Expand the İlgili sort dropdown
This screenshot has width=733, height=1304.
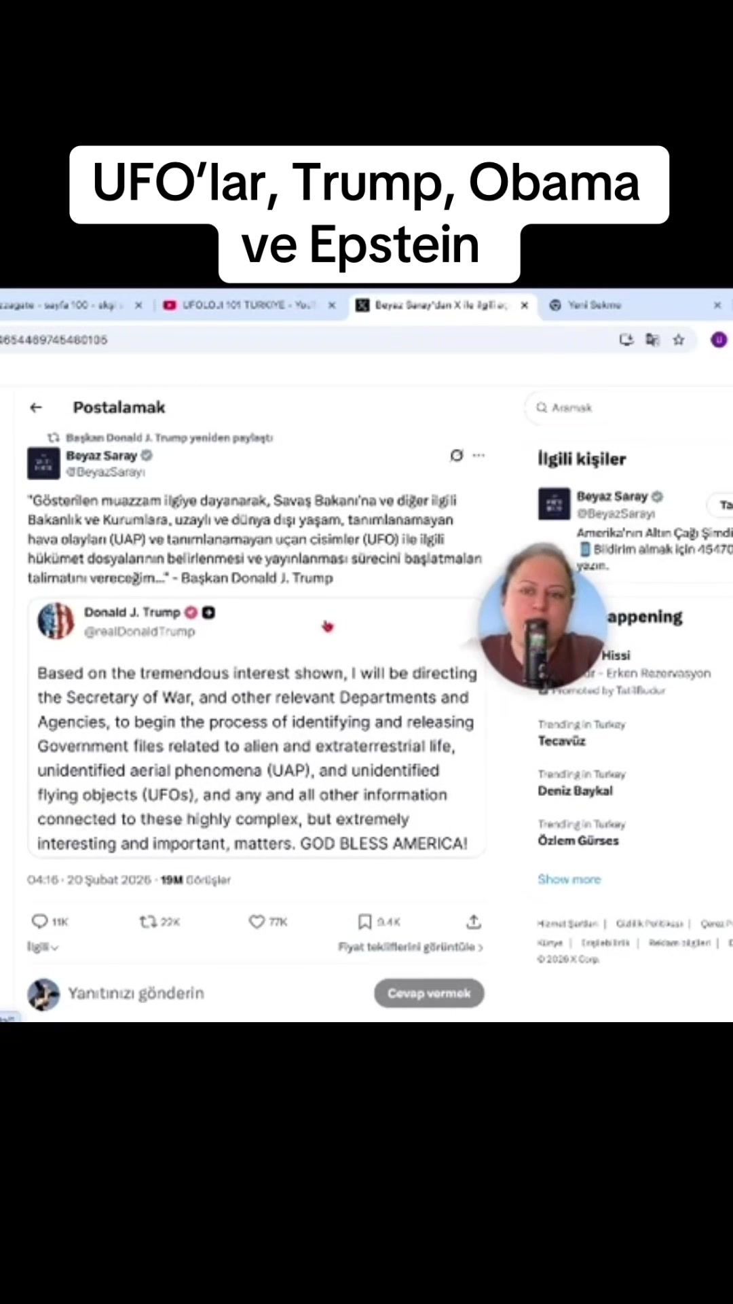43,947
